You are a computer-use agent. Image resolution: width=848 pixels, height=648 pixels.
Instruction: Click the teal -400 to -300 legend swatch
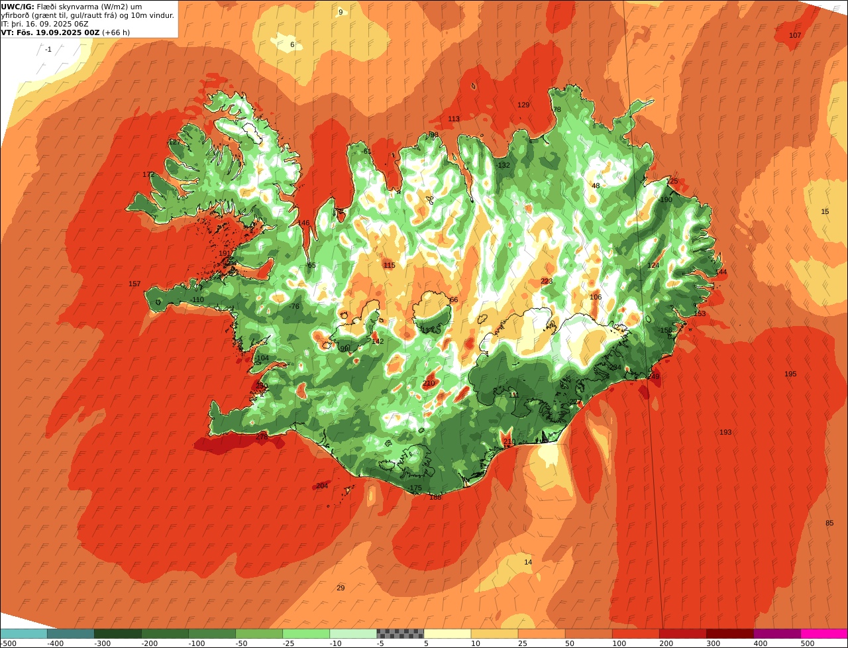tap(71, 633)
